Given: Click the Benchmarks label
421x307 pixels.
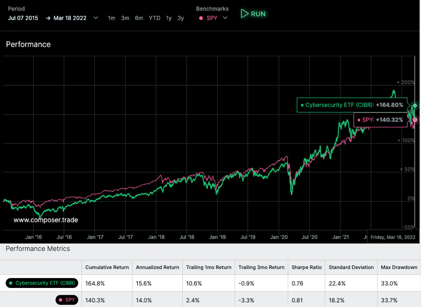Looking at the screenshot, I should [x=212, y=9].
